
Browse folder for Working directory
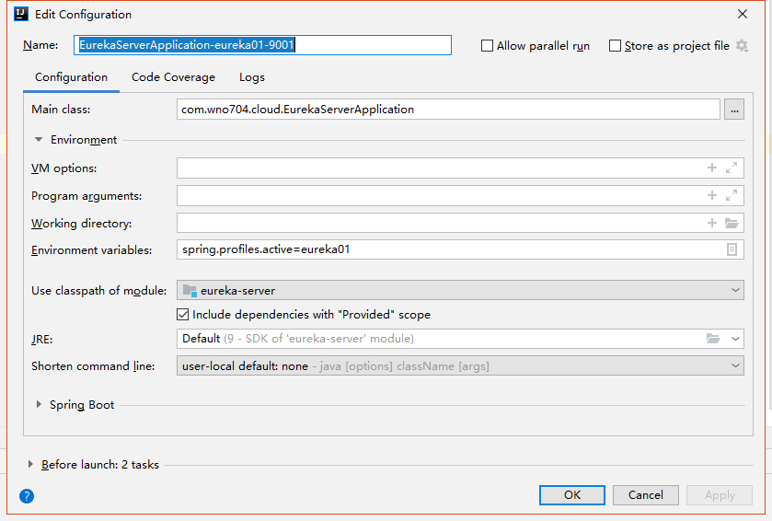coord(732,224)
